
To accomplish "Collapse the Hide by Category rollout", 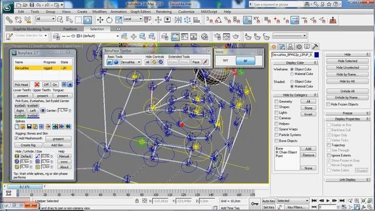I will click(x=295, y=95).
